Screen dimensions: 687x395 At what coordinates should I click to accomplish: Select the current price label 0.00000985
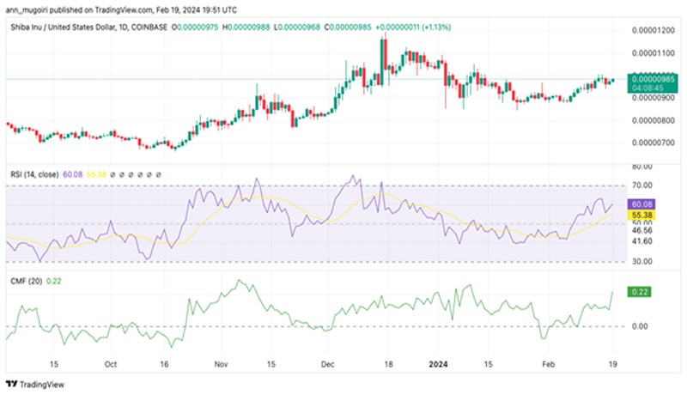648,78
